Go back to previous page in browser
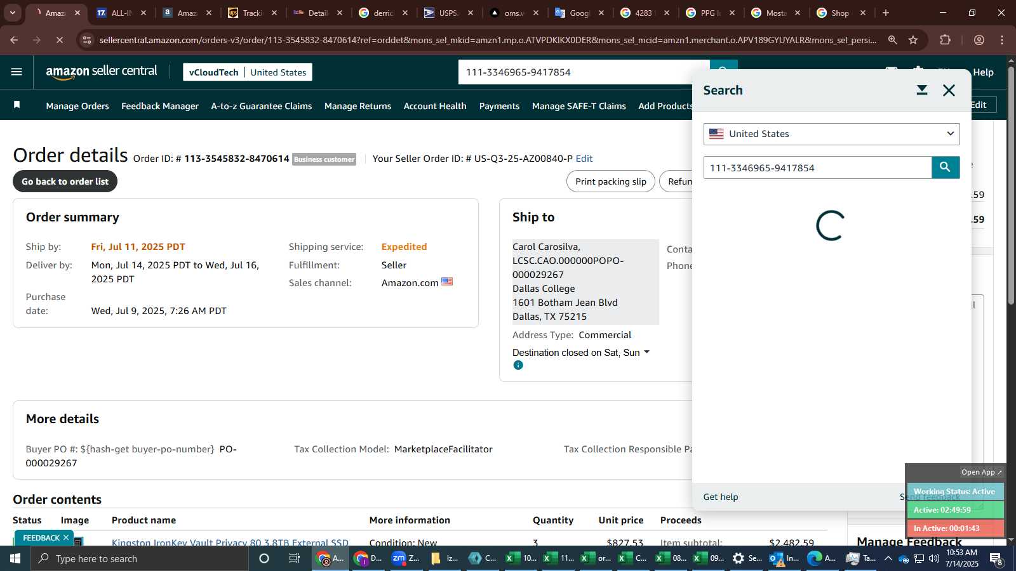The height and width of the screenshot is (571, 1016). click(14, 40)
